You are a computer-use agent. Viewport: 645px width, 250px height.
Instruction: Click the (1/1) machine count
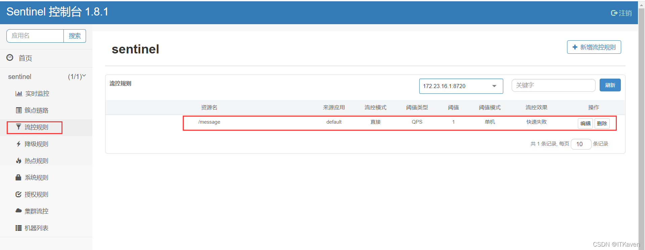click(x=75, y=77)
